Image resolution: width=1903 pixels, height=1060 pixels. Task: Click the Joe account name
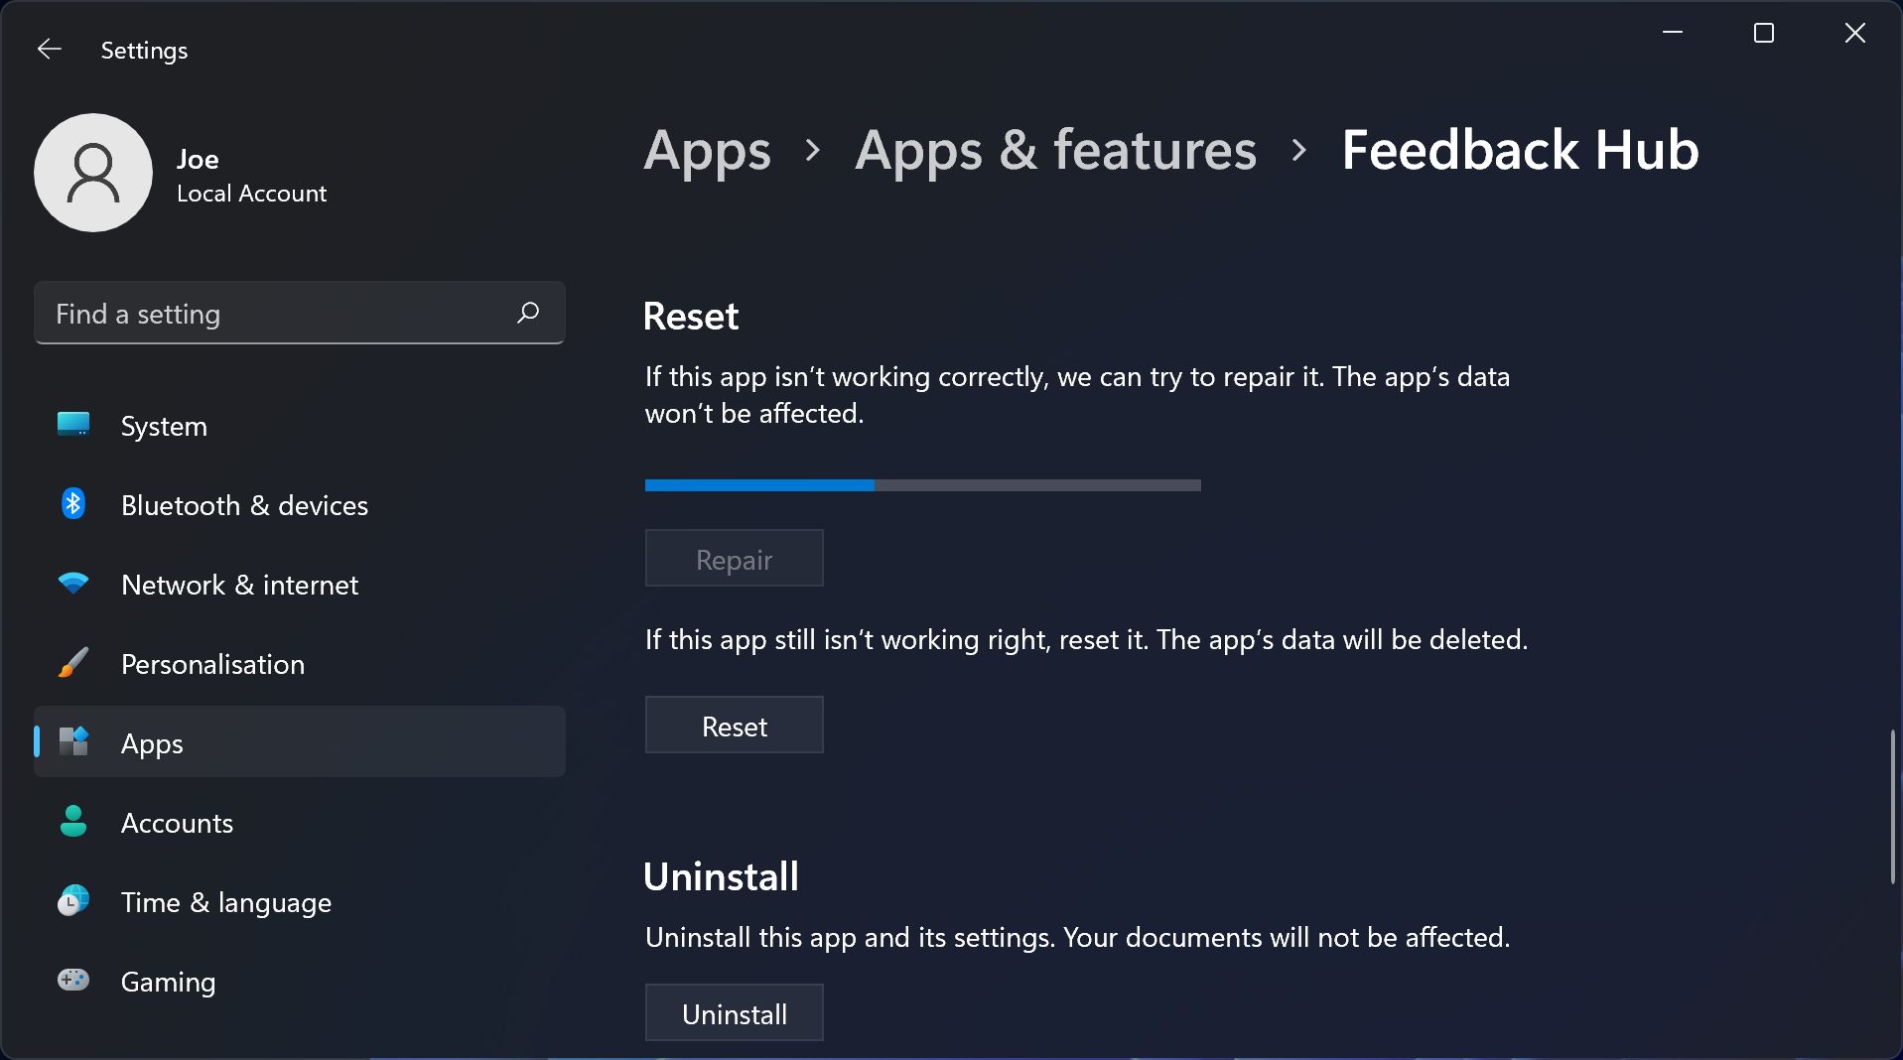tap(198, 159)
